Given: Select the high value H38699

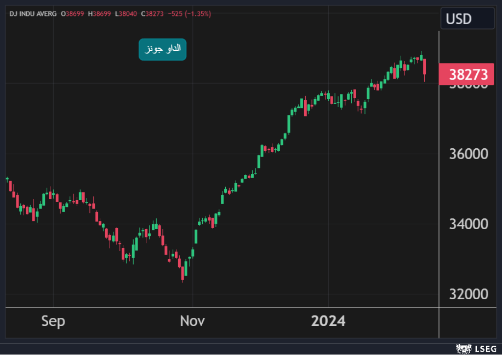Looking at the screenshot, I should pos(100,14).
